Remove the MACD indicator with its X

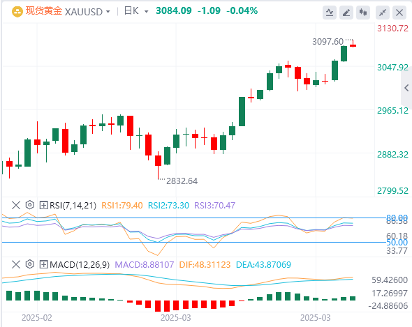(x=16, y=264)
